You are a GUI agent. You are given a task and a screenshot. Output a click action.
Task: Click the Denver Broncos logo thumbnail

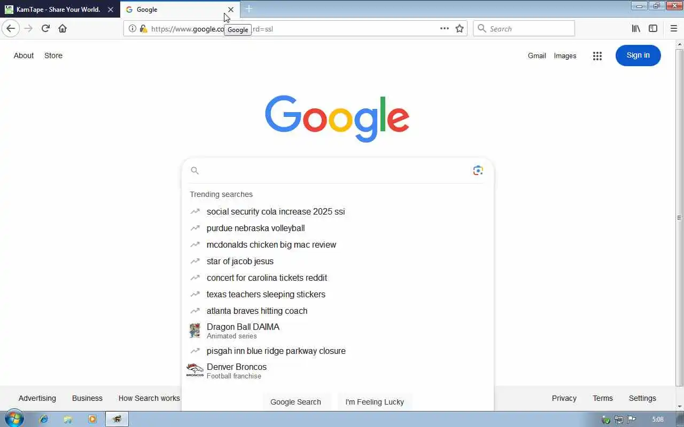click(x=195, y=370)
